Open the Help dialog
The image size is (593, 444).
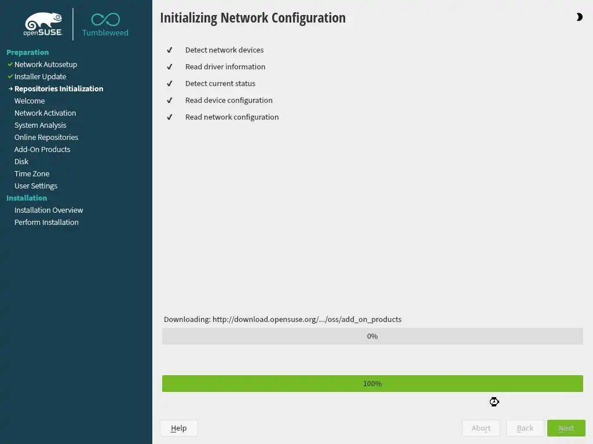pos(178,428)
